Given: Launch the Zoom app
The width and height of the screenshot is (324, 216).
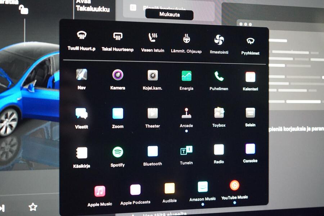Looking at the screenshot, I should (118, 113).
